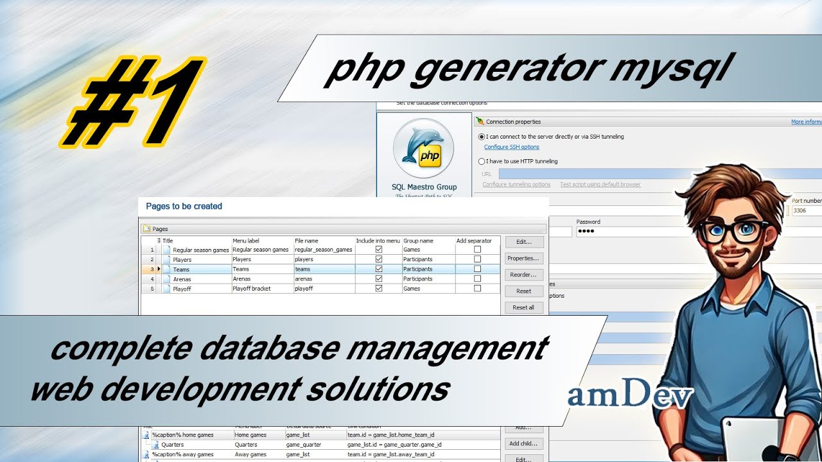
Task: Enable Add separator for Players
Action: 477,259
